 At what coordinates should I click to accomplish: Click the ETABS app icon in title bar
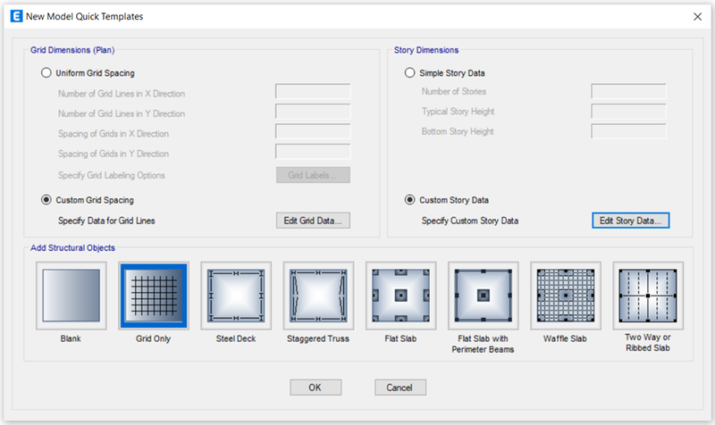pos(15,16)
